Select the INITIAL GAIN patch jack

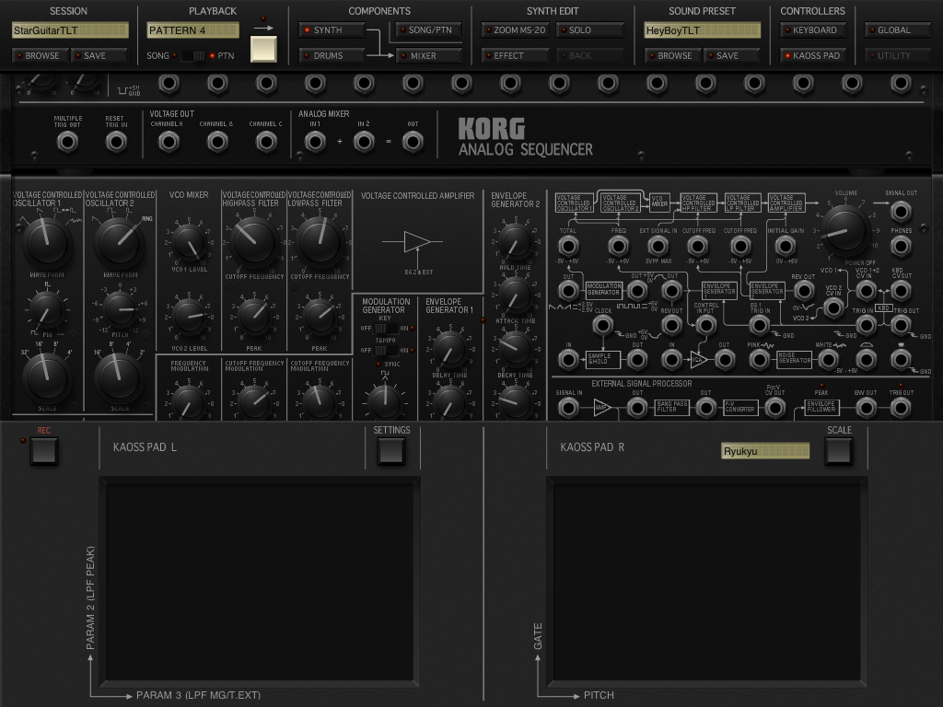click(786, 246)
